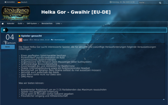Image resolution: width=168 pixels, height=105 pixels.
Task: Click 'Selbstständige Bossvorbereitung' list item
Action: [39, 64]
